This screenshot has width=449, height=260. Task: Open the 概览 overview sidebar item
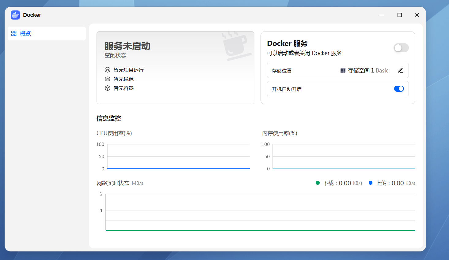47,33
